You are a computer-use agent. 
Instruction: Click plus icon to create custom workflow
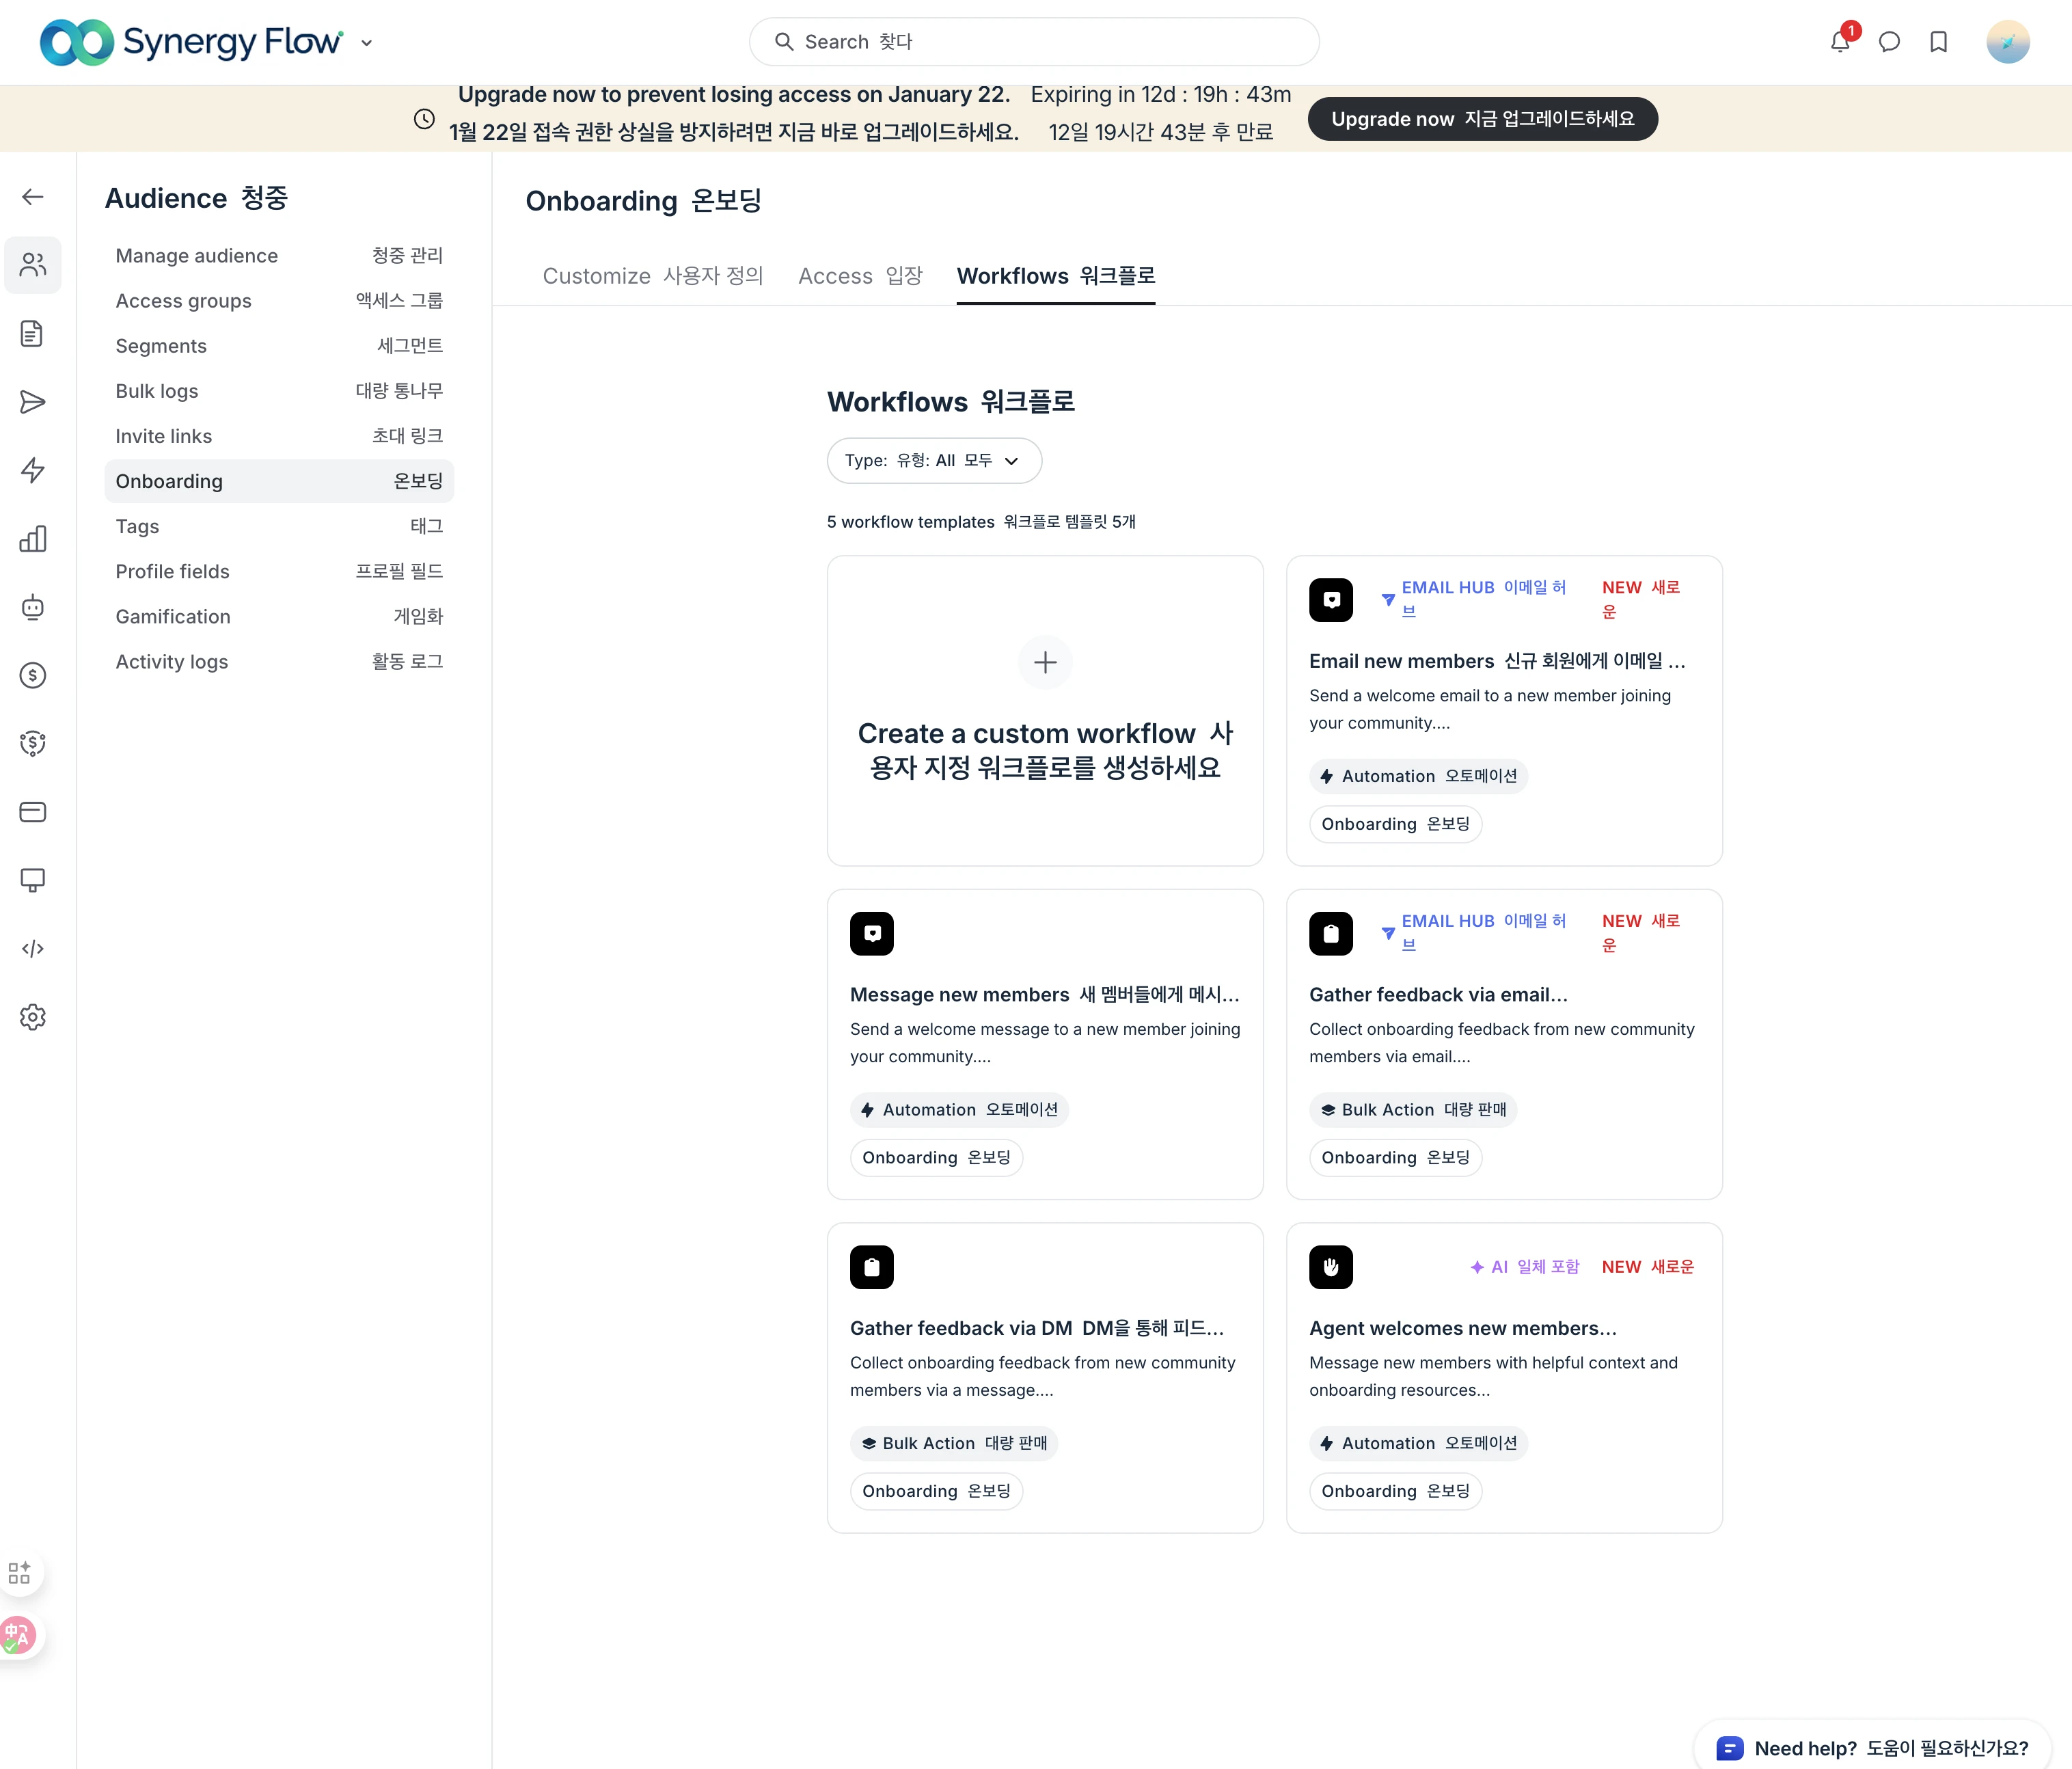[1045, 662]
